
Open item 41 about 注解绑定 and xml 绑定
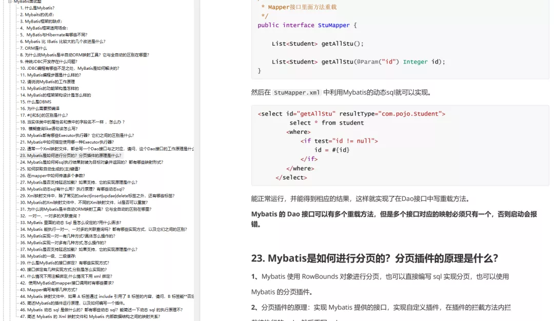pos(66,276)
